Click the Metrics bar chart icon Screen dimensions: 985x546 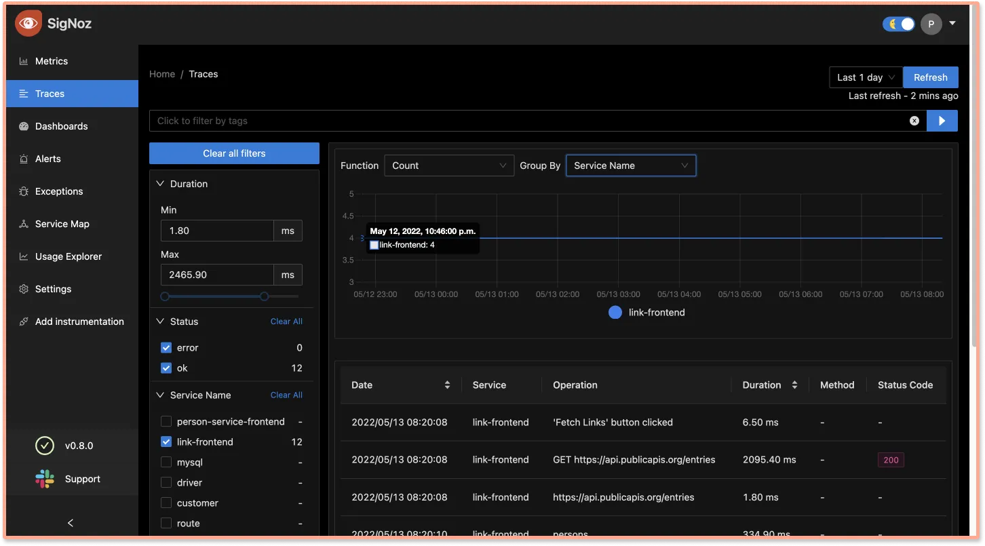click(x=24, y=61)
